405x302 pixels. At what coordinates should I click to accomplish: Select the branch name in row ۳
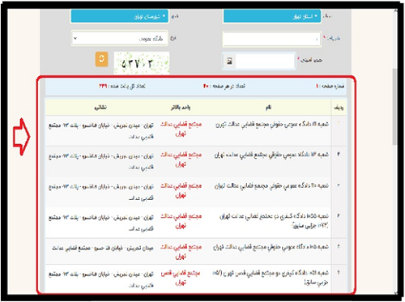coord(271,185)
